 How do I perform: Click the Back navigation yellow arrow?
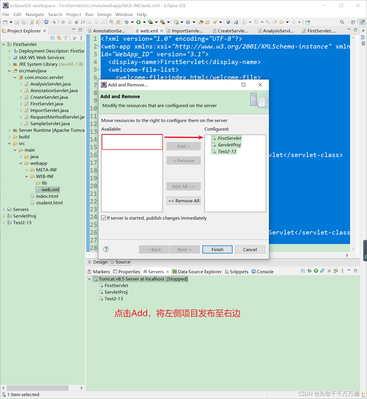pos(282,22)
